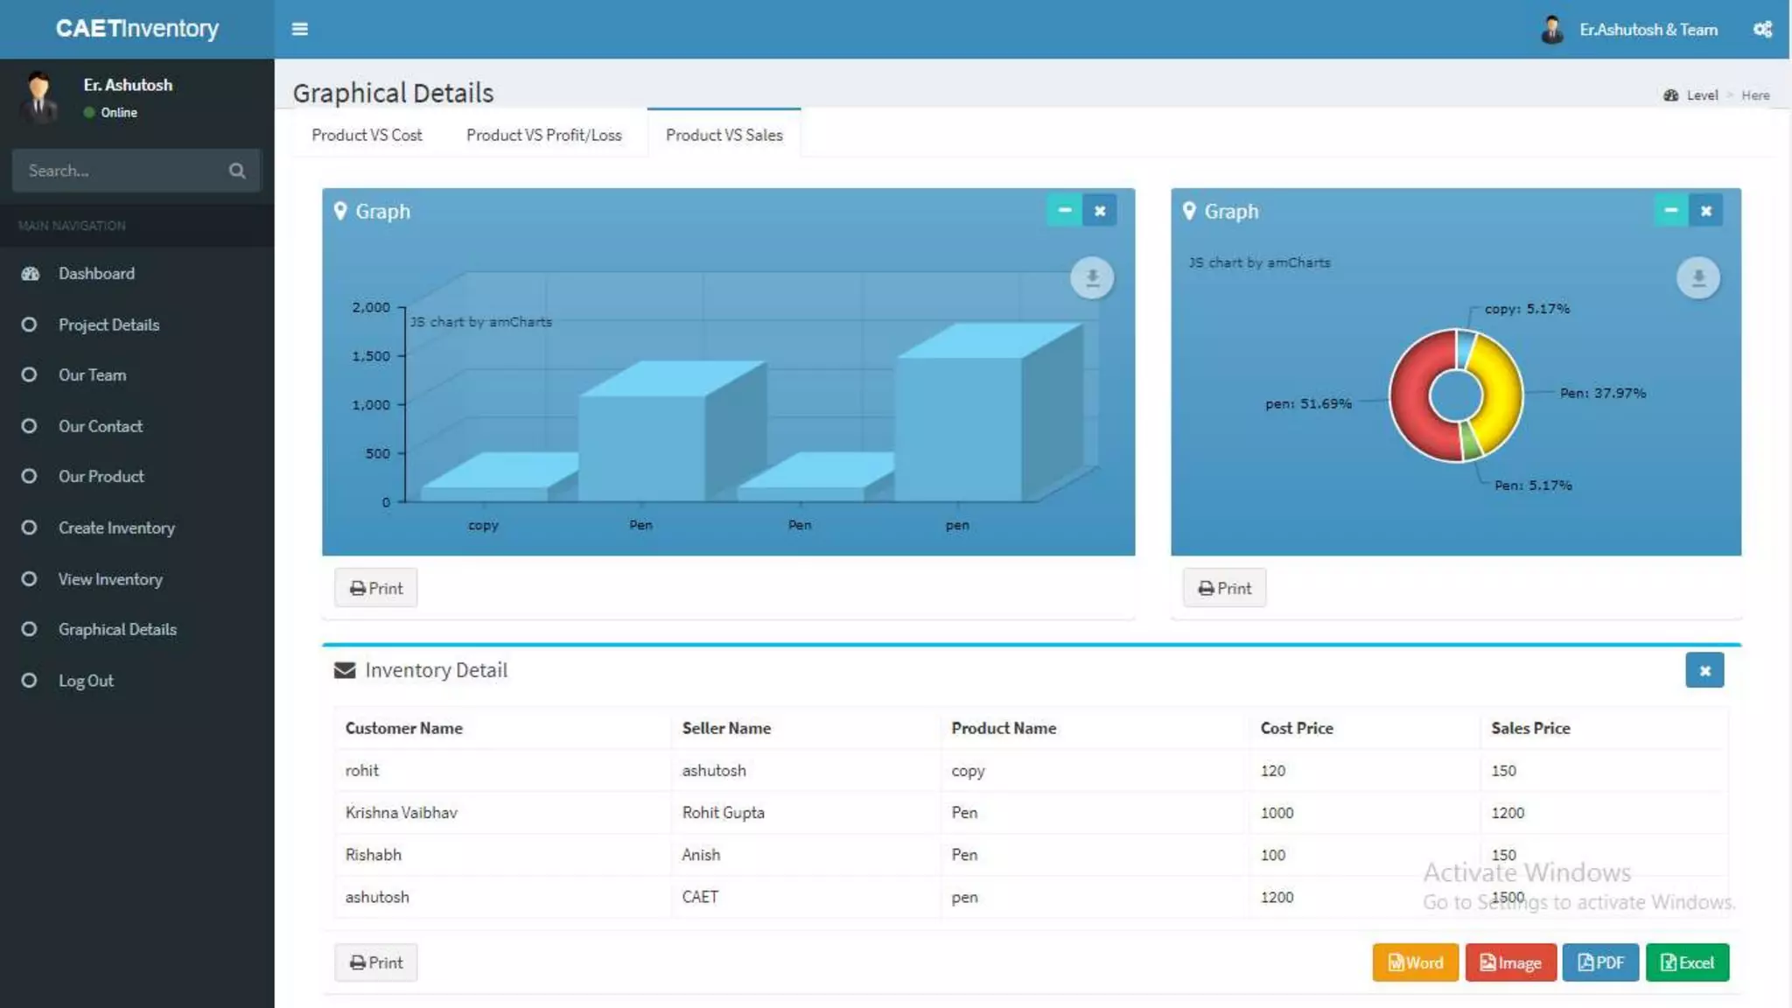Export inventory table to Excel
This screenshot has height=1008, width=1792.
1686,962
